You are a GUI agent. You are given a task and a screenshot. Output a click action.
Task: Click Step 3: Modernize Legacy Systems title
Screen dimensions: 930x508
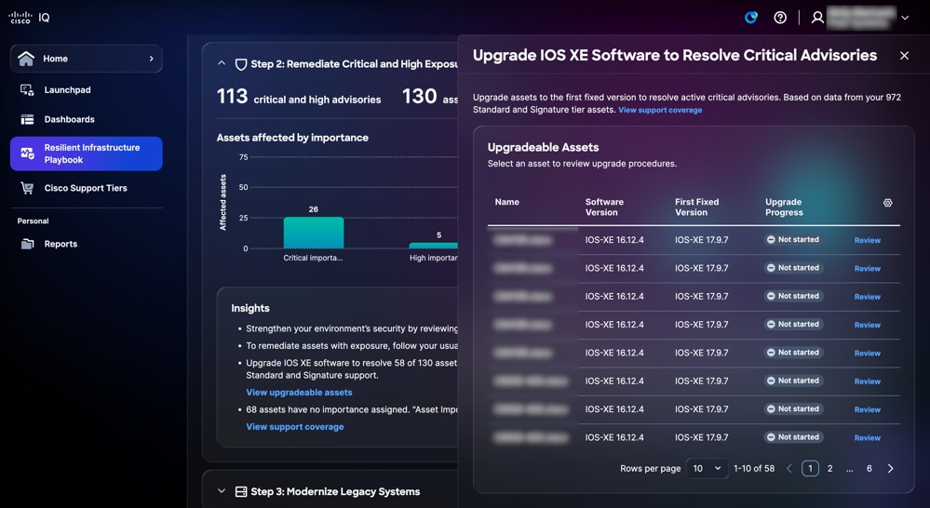tap(335, 492)
